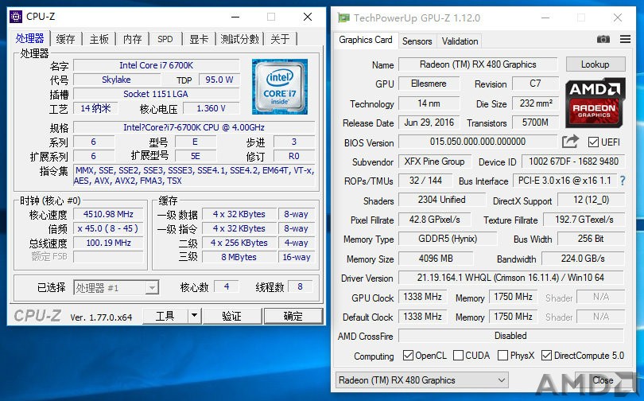This screenshot has width=644, height=401.
Task: Click the instruction set list MMX, SSE
Action: coord(194,175)
